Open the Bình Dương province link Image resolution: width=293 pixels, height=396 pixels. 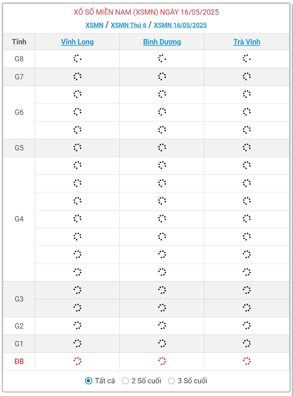(162, 42)
